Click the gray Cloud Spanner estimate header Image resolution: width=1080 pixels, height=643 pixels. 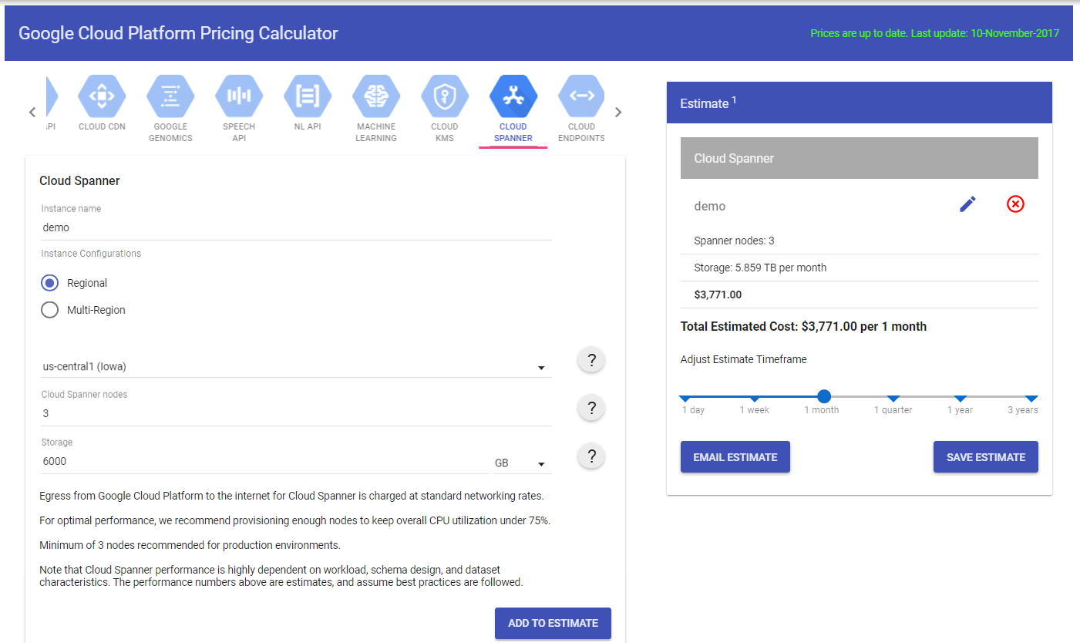click(860, 158)
